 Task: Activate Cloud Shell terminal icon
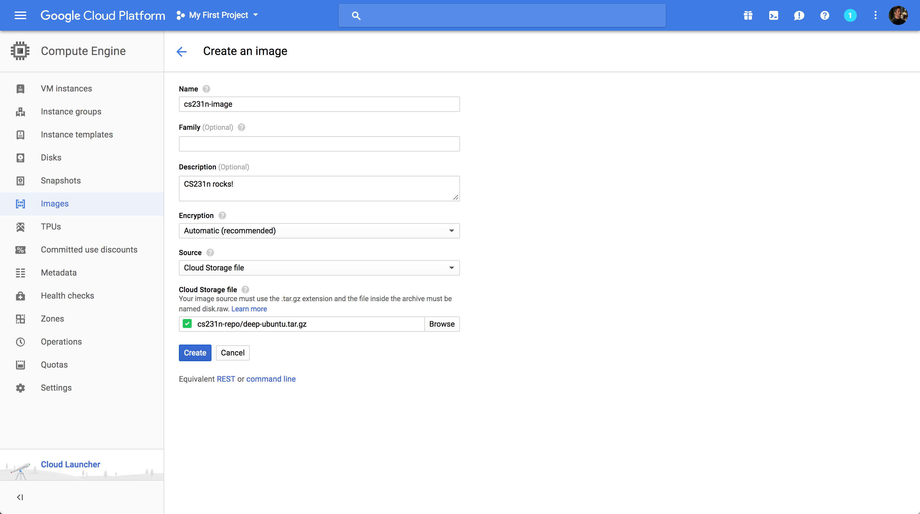coord(774,15)
